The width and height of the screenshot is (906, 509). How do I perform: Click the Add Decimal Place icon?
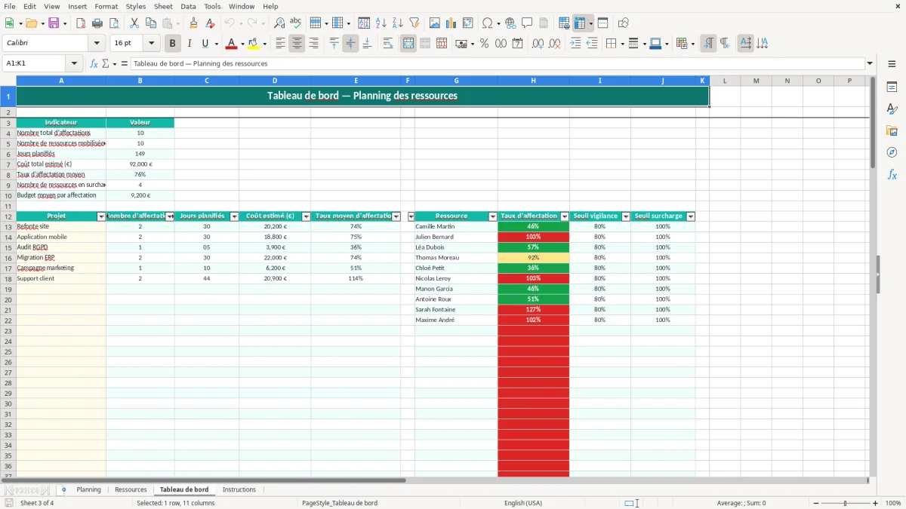coord(538,44)
